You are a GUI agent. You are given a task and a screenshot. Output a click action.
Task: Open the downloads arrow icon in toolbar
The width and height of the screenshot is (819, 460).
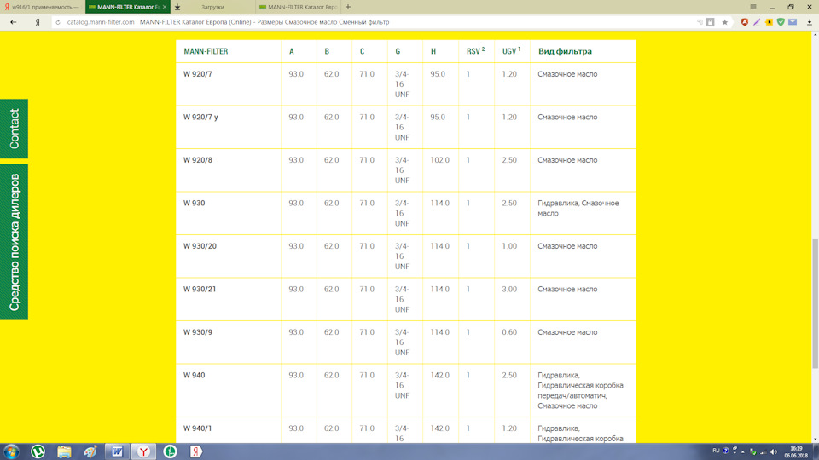pos(809,22)
